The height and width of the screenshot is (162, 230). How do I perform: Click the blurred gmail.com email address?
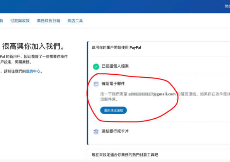click(x=152, y=94)
